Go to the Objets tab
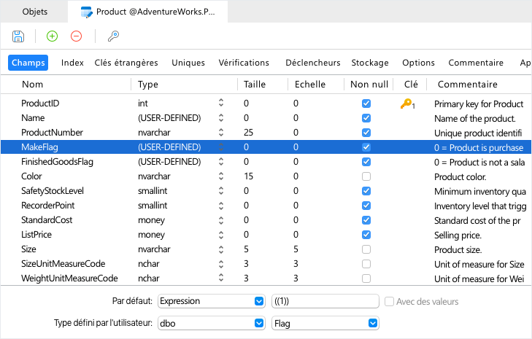 pyautogui.click(x=34, y=12)
